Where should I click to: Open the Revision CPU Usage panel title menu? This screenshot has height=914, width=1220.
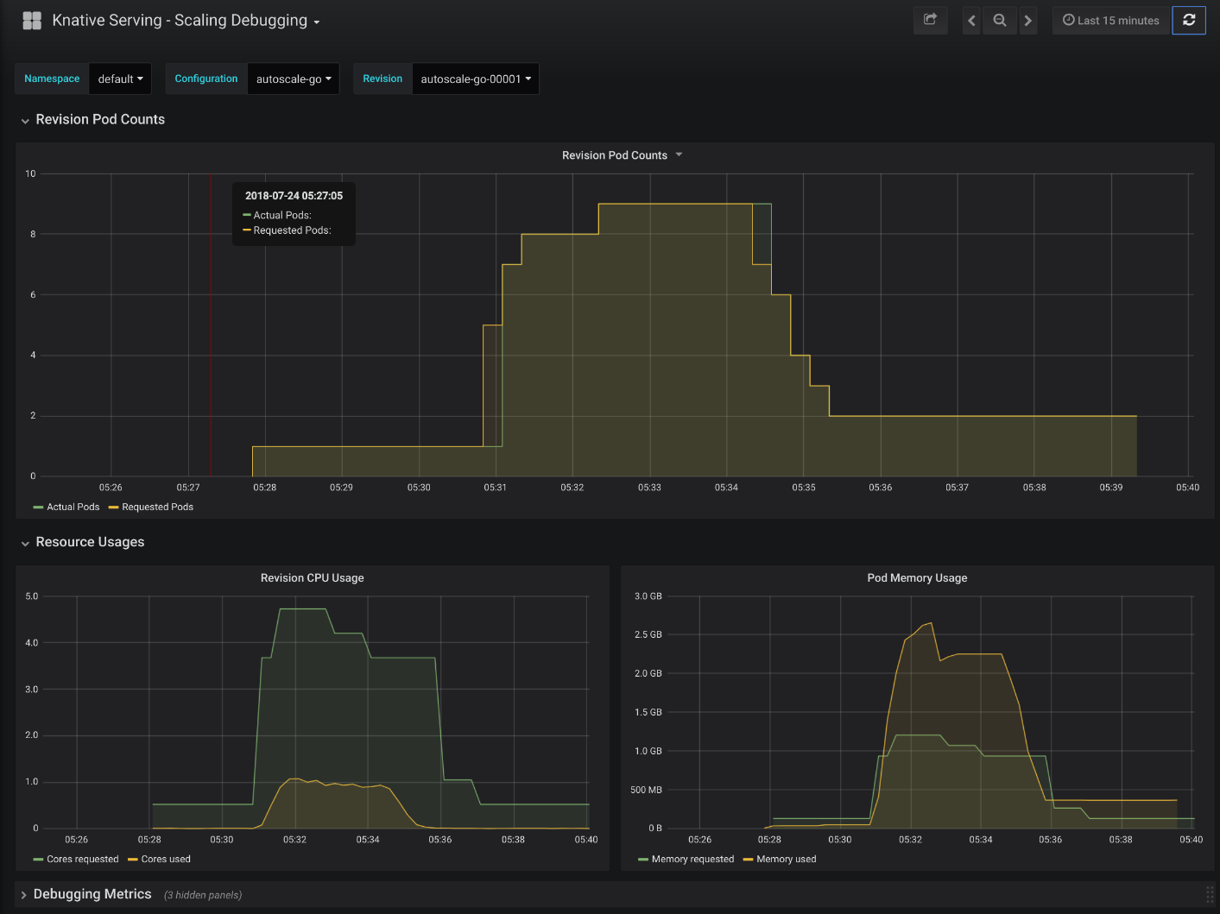tap(312, 578)
